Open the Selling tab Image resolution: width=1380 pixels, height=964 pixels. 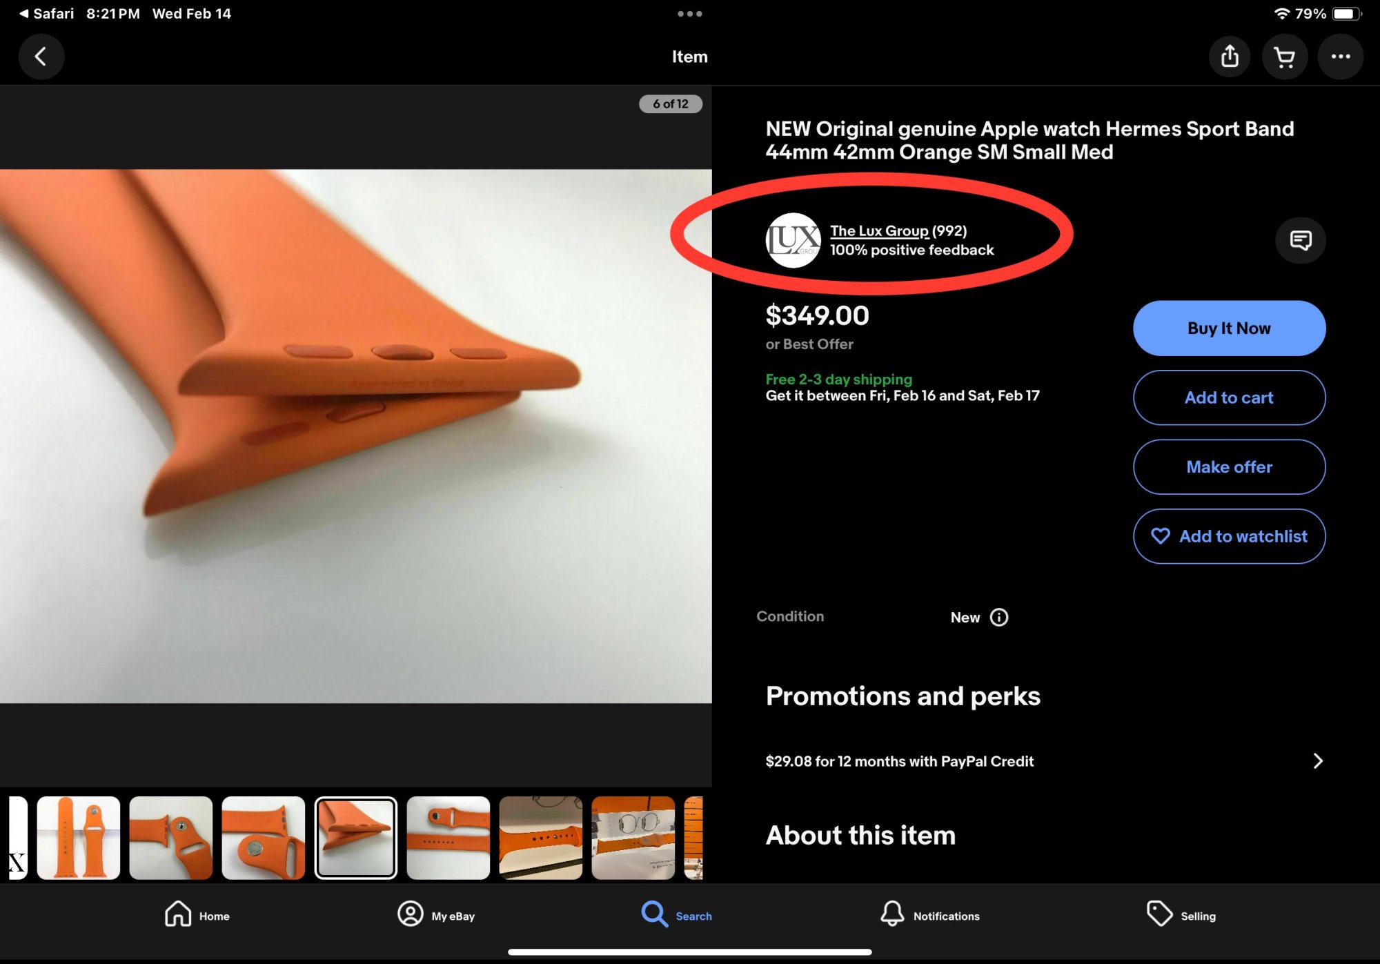coord(1181,914)
